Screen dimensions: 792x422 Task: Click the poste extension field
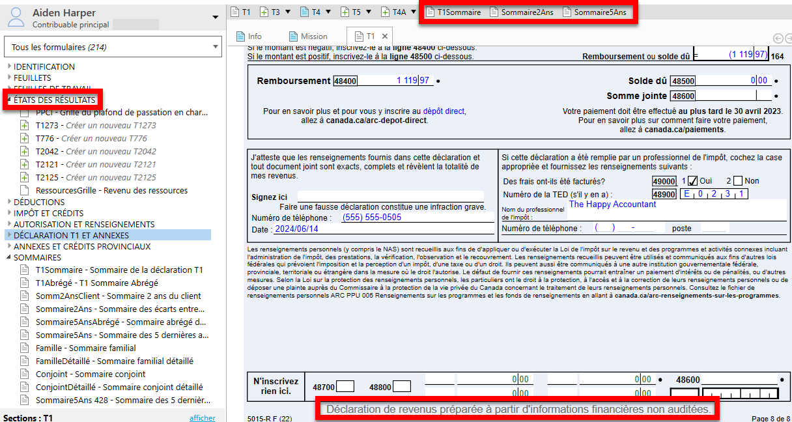[715, 229]
